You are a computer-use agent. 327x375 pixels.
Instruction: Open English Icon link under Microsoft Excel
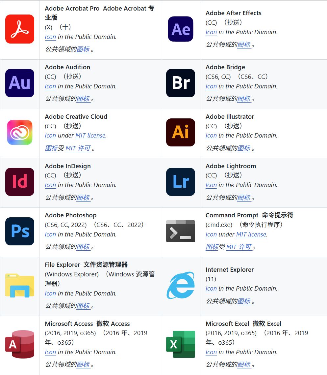211,352
